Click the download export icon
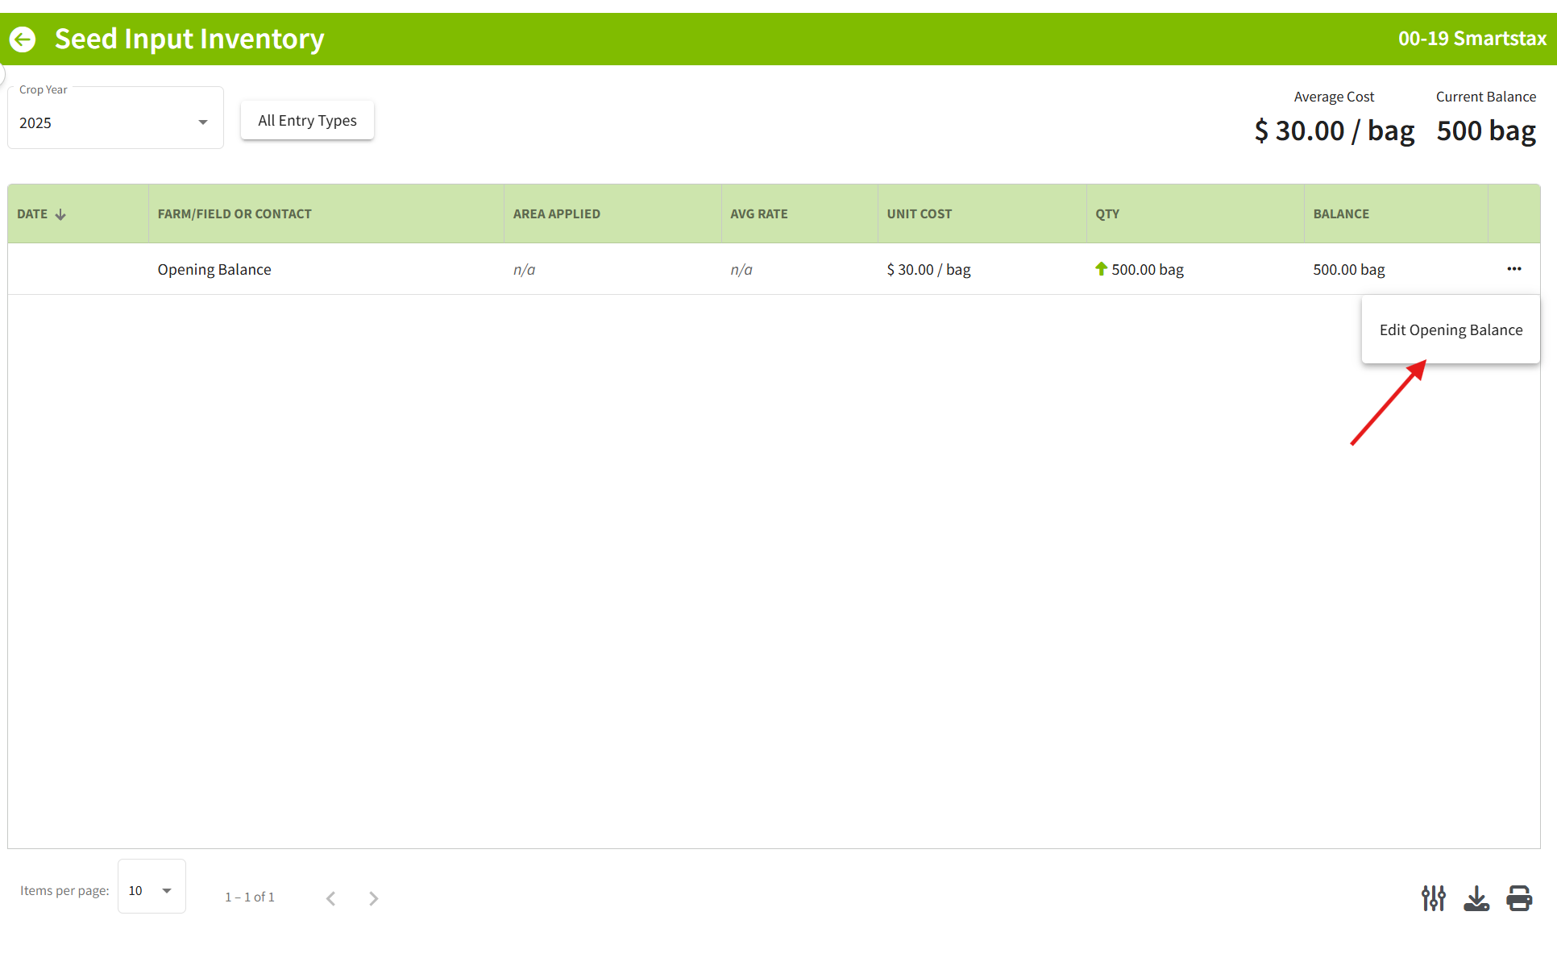This screenshot has height=978, width=1557. [x=1476, y=897]
